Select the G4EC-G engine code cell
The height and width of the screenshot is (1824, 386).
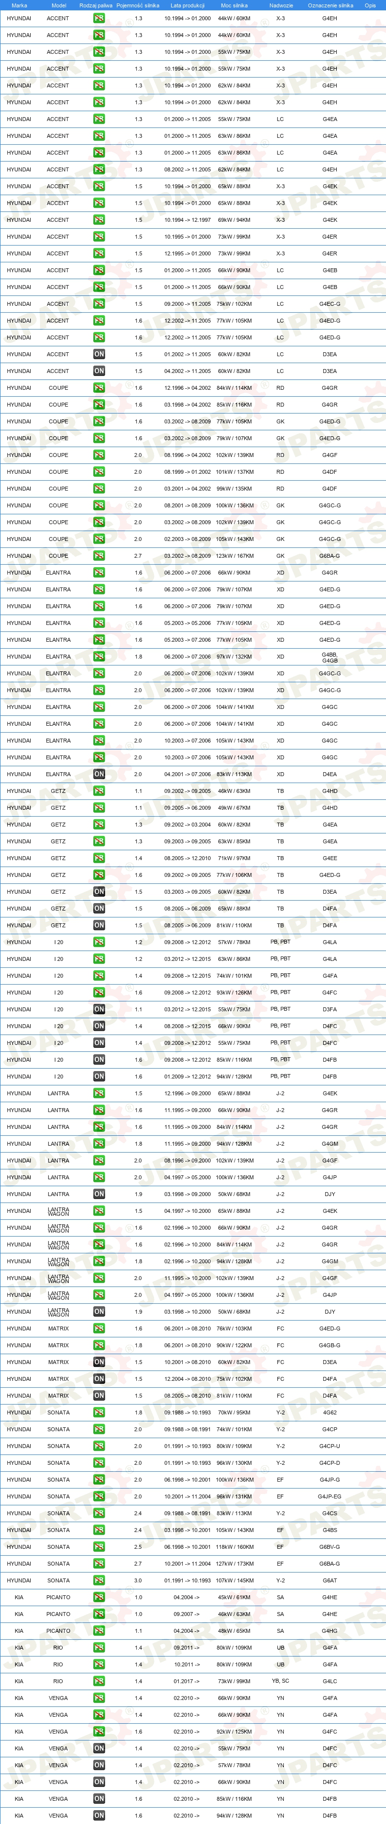click(x=329, y=304)
